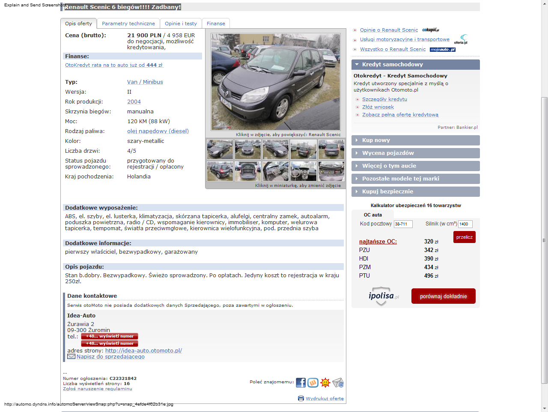Viewport: 548px width, 412px height.
Task: Click the ipolisa.pl logo
Action: 384,296
